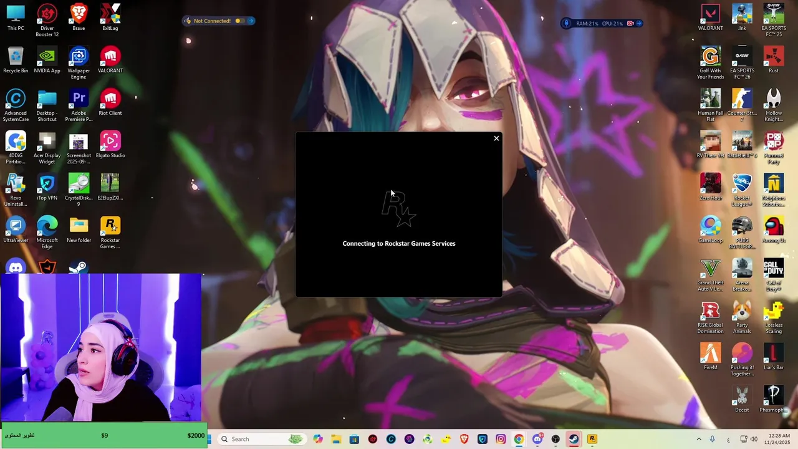
Task: Open Microsoft Store taskbar icon
Action: [354, 439]
